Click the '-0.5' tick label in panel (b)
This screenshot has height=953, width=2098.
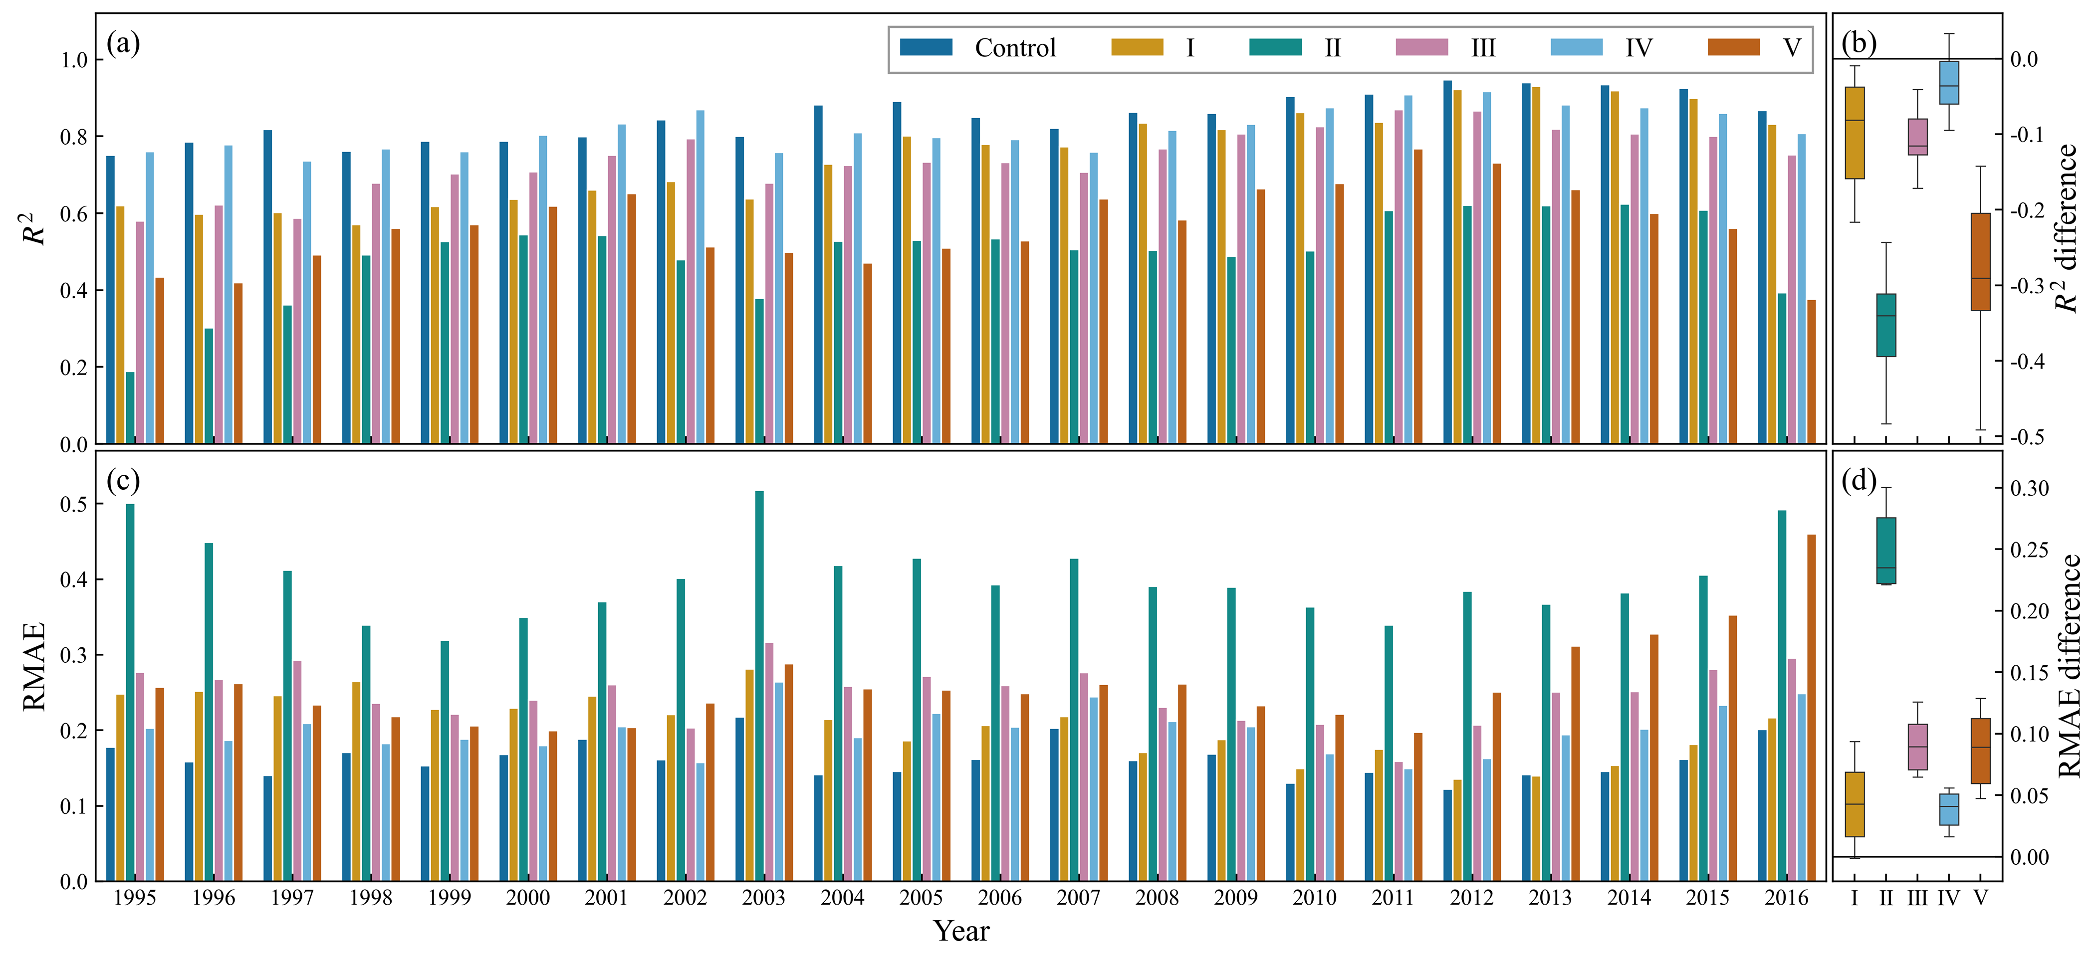[2027, 437]
